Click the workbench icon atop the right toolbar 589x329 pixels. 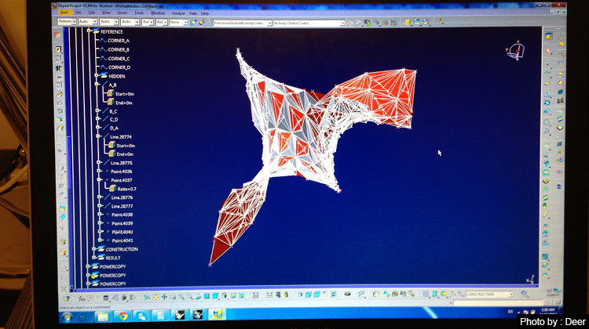[549, 36]
